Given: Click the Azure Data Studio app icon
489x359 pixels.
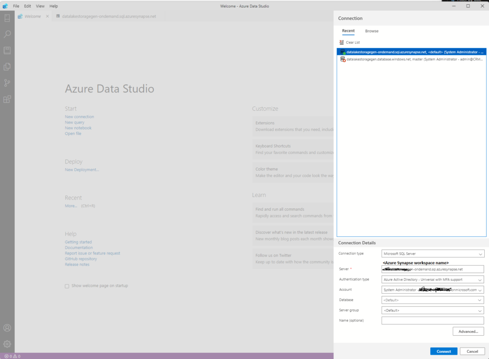Looking at the screenshot, I should pyautogui.click(x=5, y=6).
